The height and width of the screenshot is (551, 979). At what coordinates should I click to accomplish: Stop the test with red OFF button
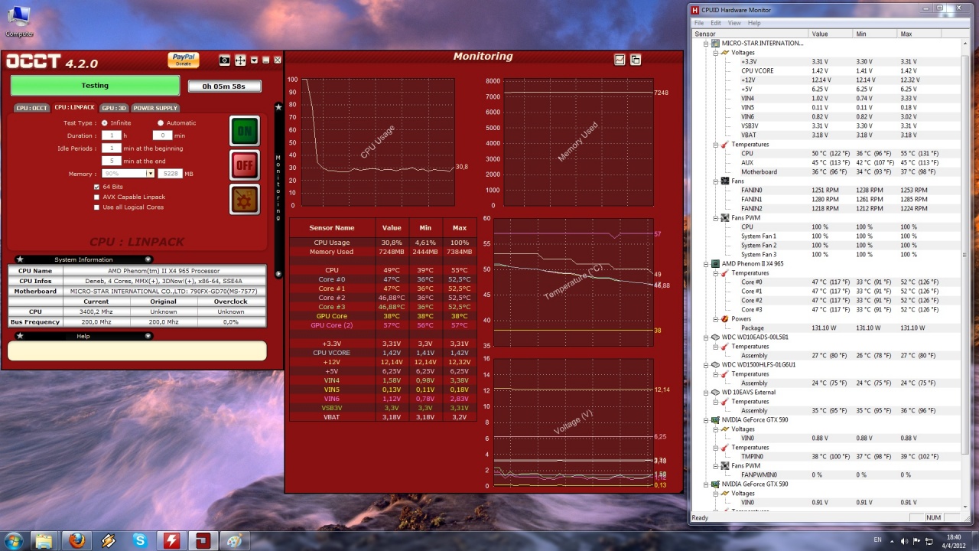click(x=245, y=165)
